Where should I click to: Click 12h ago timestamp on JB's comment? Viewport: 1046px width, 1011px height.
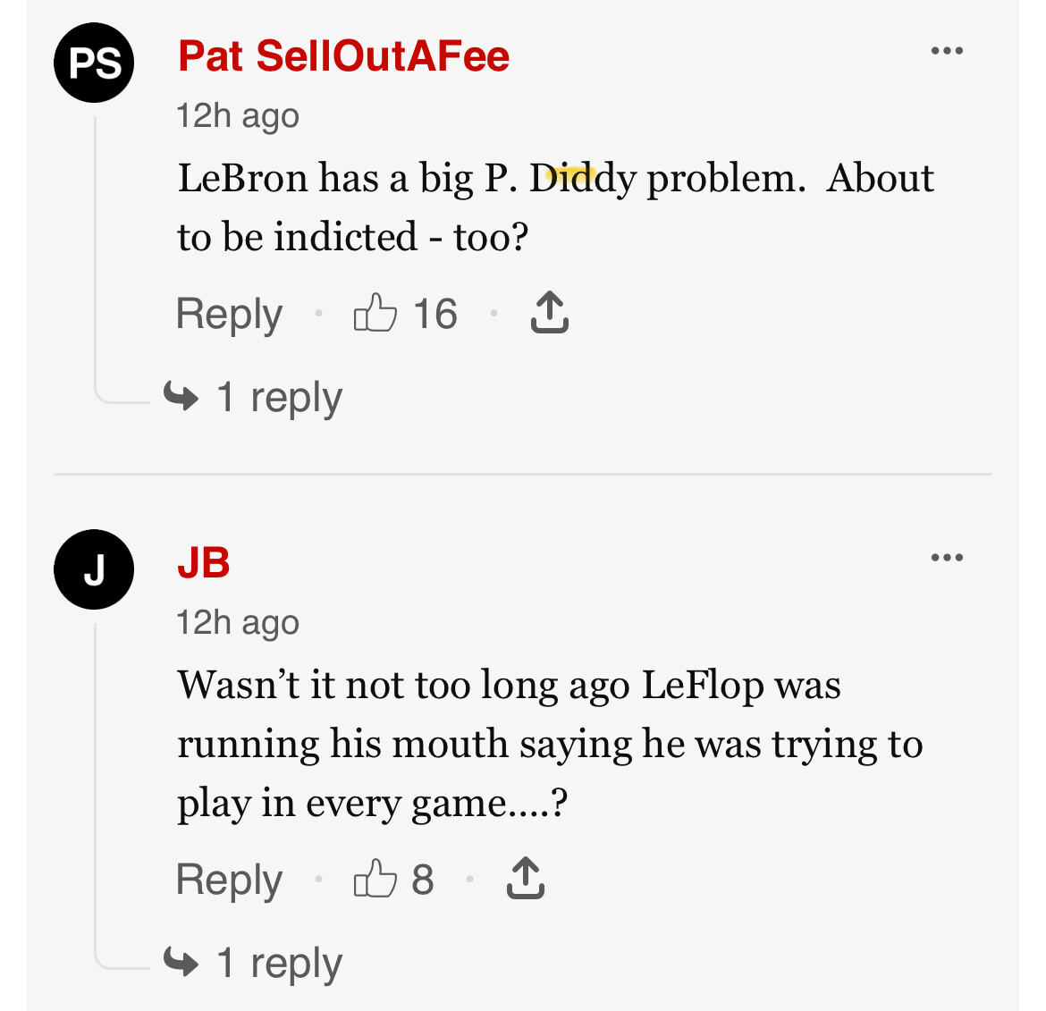point(238,622)
